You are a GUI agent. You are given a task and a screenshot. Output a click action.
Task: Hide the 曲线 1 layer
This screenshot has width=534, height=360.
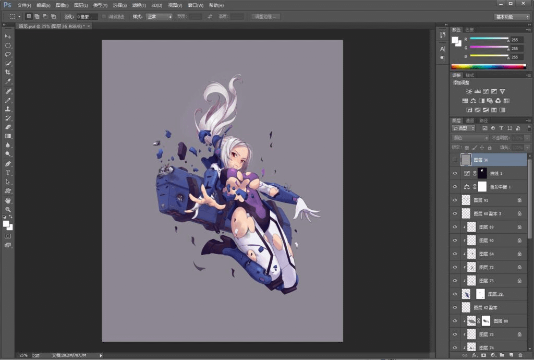click(x=455, y=173)
